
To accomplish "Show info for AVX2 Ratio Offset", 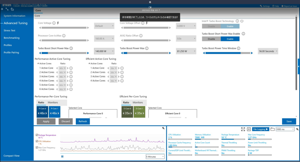I will tap(141, 35).
